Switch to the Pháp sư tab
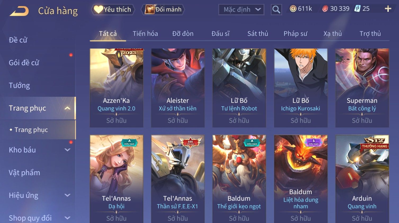 (295, 34)
